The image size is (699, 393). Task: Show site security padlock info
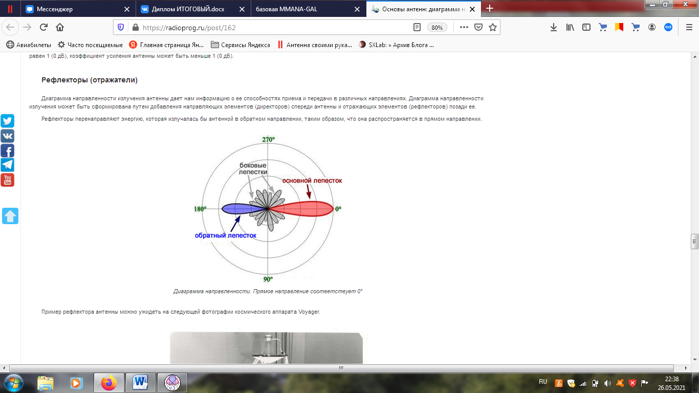135,27
